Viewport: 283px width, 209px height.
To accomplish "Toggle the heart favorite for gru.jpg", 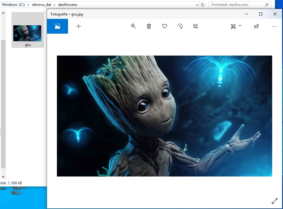I will coord(165,26).
